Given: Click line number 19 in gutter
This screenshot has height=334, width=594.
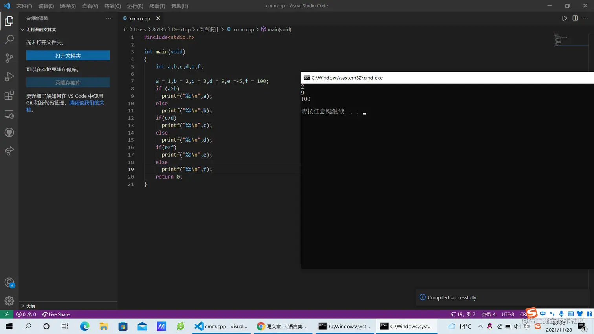Looking at the screenshot, I should 131,170.
